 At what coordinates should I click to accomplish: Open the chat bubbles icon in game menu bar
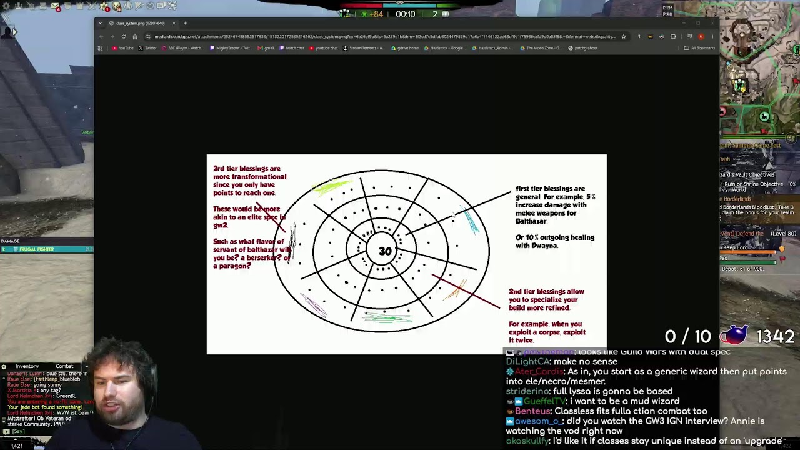pos(161,6)
